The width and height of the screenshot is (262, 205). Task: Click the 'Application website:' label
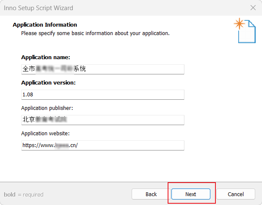tap(45, 134)
